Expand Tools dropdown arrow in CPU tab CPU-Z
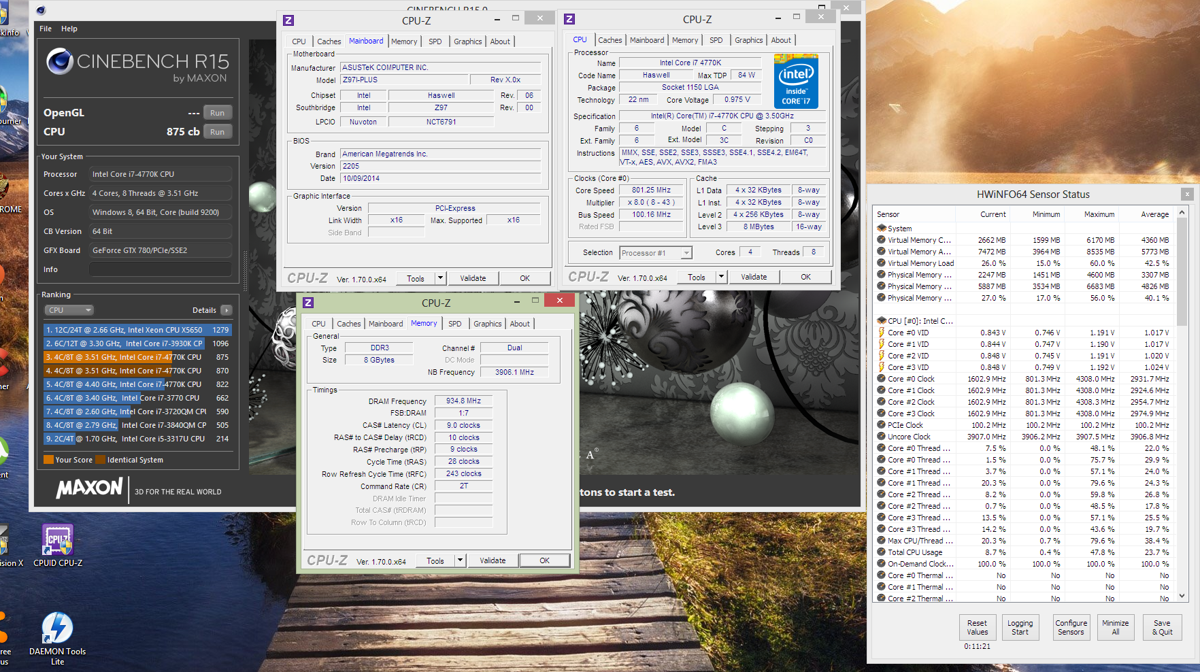The width and height of the screenshot is (1200, 672). pos(721,277)
